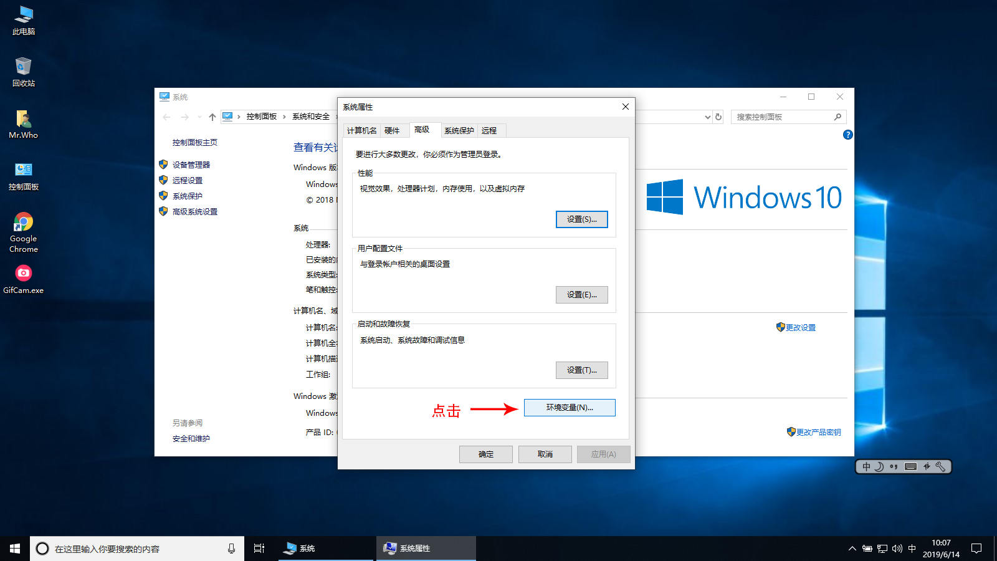Expand the breadcrumb arrow after 控制面板
Viewport: 997px width, 561px height.
(x=284, y=117)
